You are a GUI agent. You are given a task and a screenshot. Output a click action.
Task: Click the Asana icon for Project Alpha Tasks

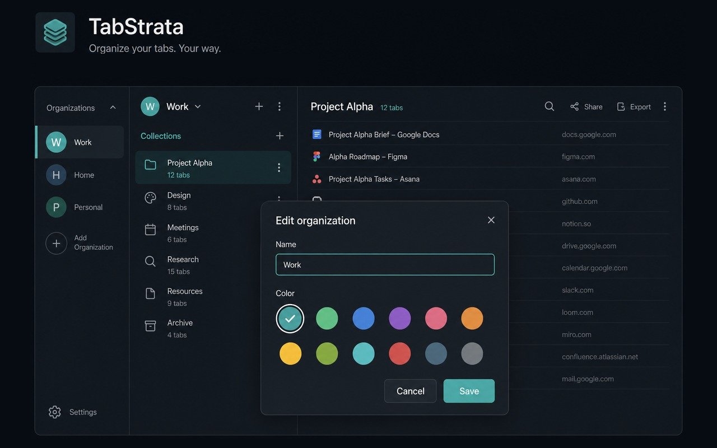point(317,179)
